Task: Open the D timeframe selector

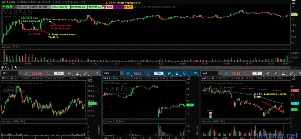Action: pyautogui.click(x=257, y=73)
